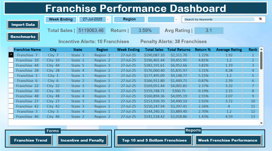Open the Benchmarks panel
The image size is (272, 151).
coord(23,37)
